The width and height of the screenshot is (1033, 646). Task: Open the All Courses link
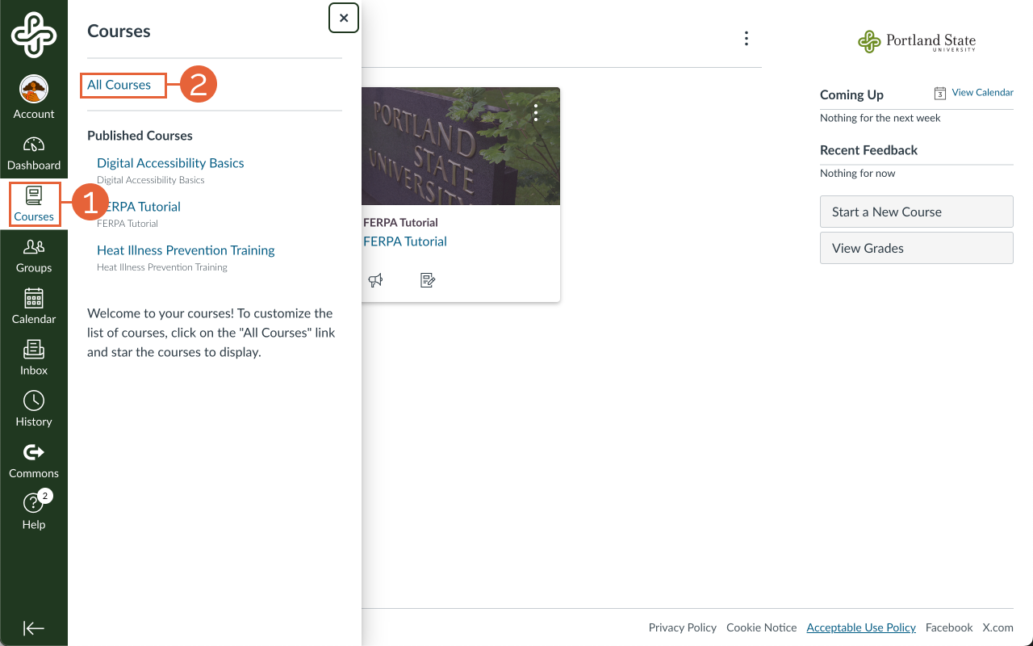point(119,85)
